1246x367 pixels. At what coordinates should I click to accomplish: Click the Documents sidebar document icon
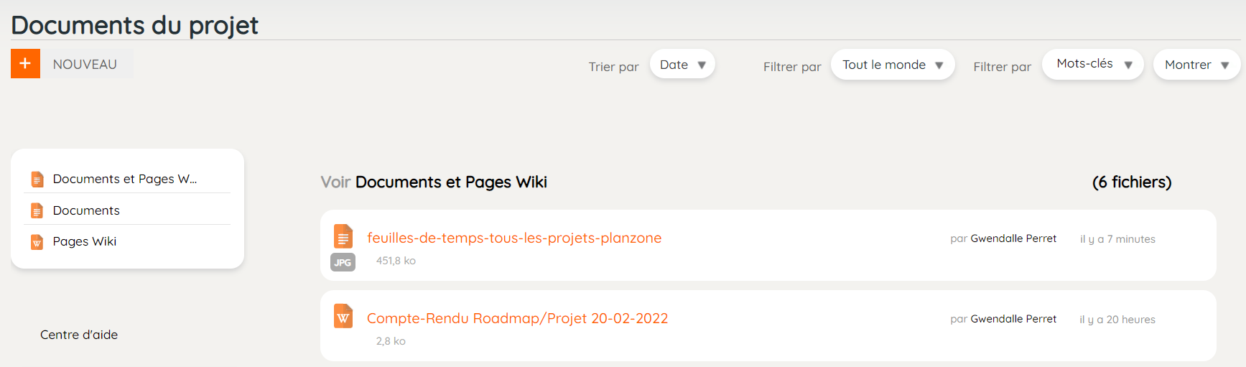37,210
